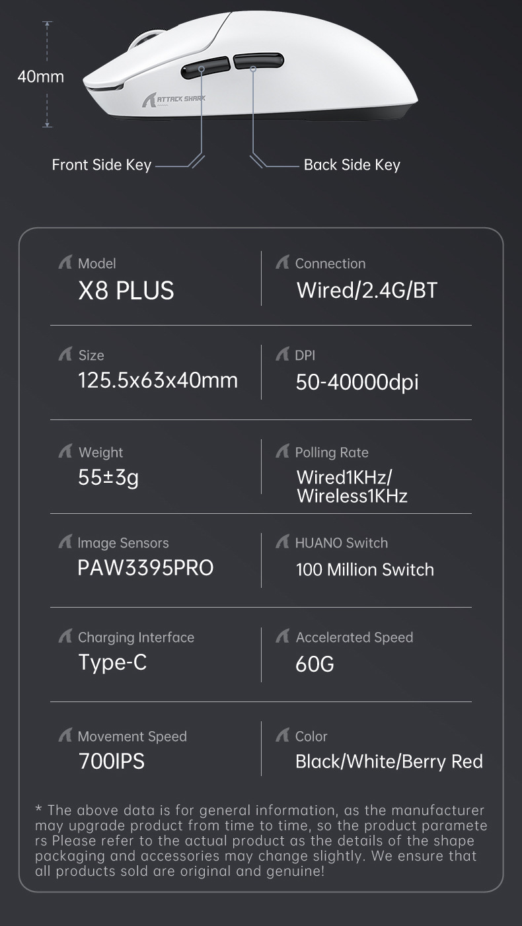This screenshot has height=926, width=522.
Task: Click the shark fin icon beside Size
Action: point(65,355)
